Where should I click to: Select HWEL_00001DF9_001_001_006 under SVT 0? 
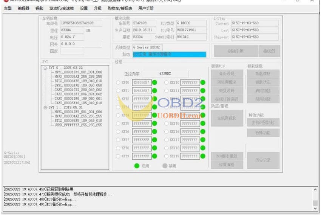pos(78,72)
